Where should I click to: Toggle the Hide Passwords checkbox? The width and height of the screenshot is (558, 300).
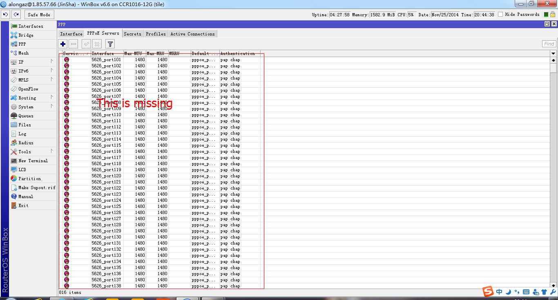point(500,14)
